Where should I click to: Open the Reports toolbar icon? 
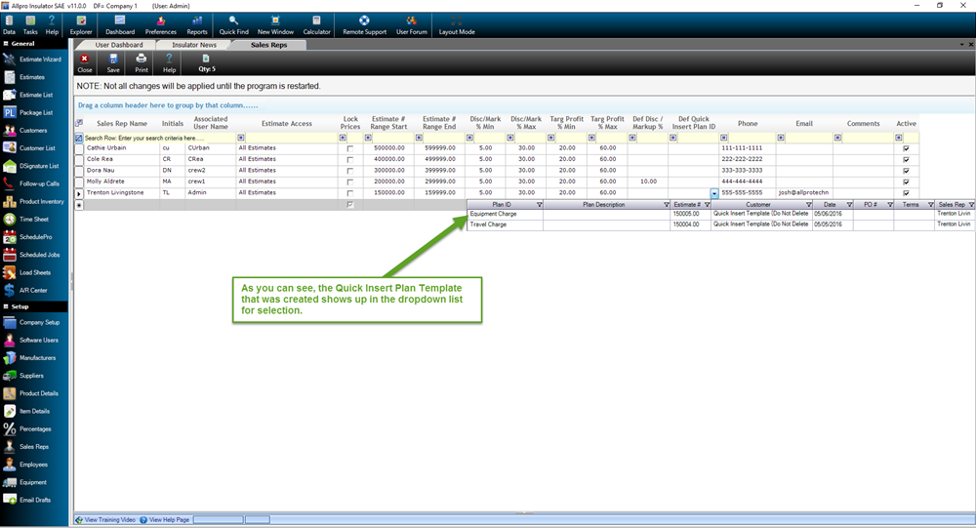(197, 25)
